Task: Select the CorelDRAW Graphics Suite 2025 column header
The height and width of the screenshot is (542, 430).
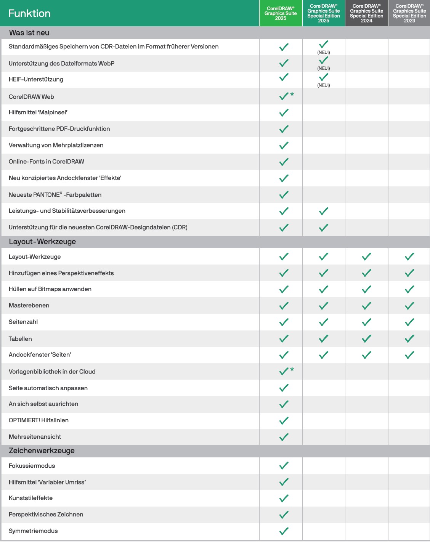Action: [281, 13]
